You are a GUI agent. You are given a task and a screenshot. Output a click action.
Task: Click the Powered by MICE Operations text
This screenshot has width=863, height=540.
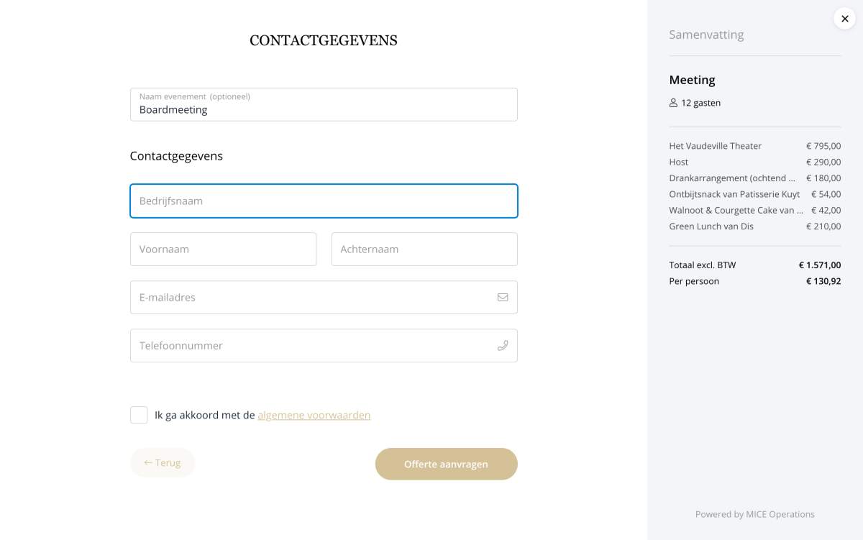pos(755,514)
